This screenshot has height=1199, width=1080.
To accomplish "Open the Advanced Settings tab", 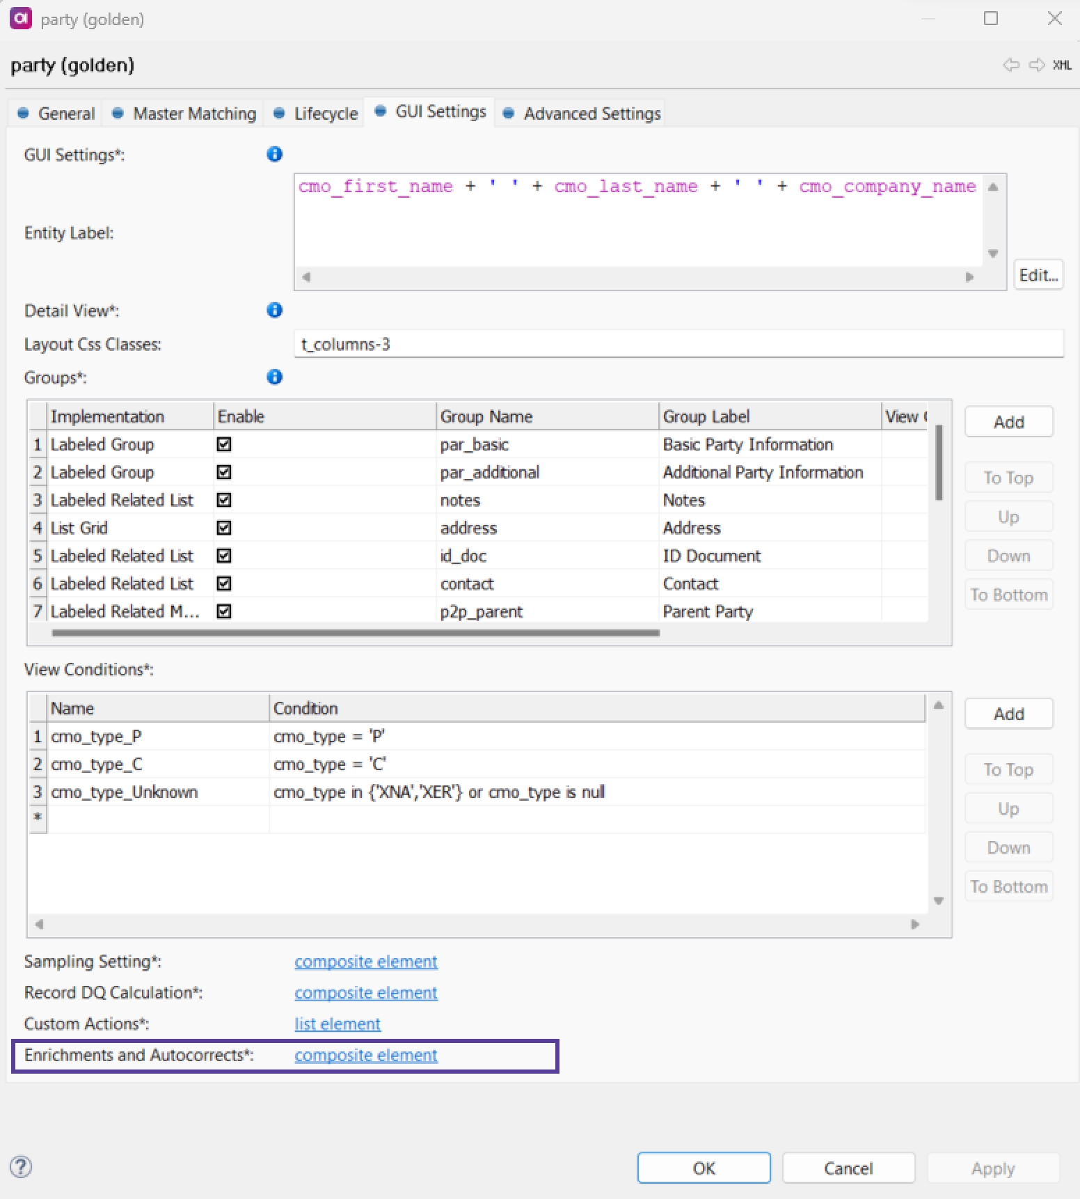I will click(583, 113).
